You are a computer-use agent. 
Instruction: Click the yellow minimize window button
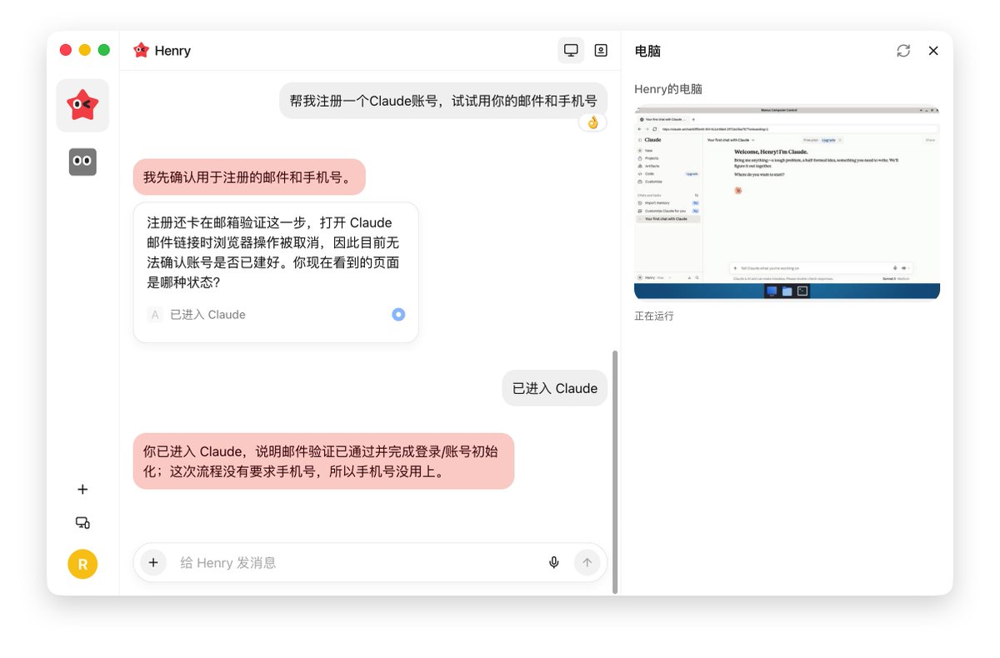click(85, 50)
